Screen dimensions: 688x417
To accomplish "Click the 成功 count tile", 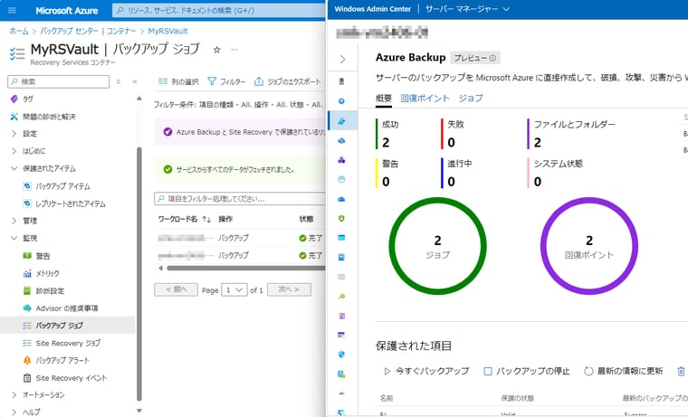I will (x=388, y=134).
